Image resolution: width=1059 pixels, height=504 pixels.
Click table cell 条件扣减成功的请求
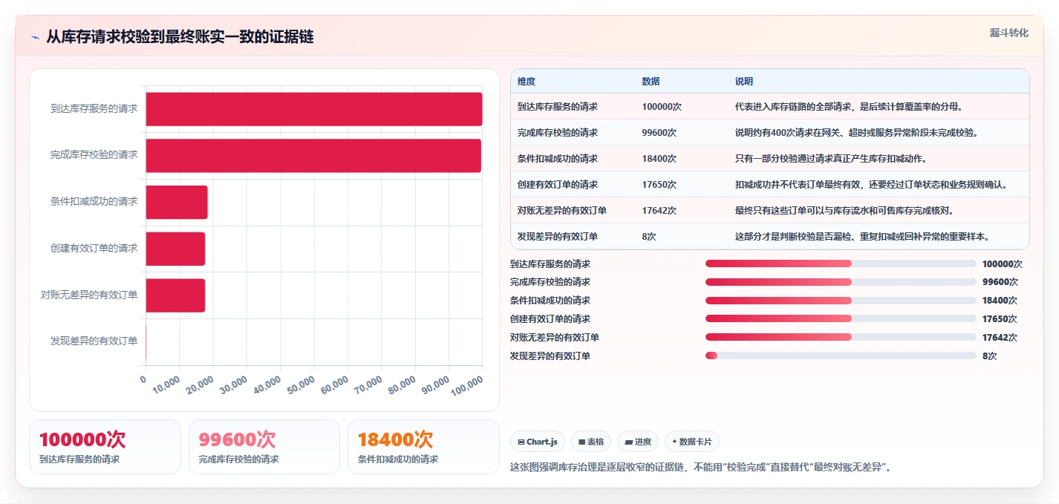point(558,159)
